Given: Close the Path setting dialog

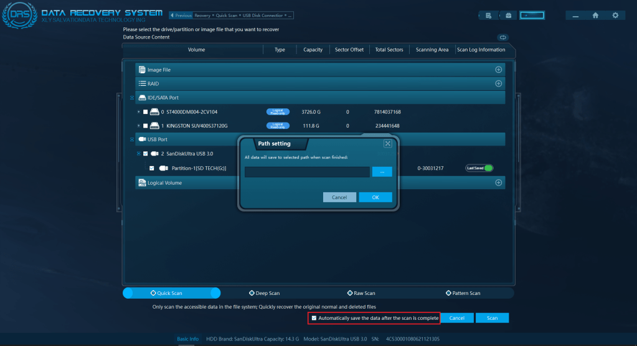Looking at the screenshot, I should pyautogui.click(x=387, y=144).
